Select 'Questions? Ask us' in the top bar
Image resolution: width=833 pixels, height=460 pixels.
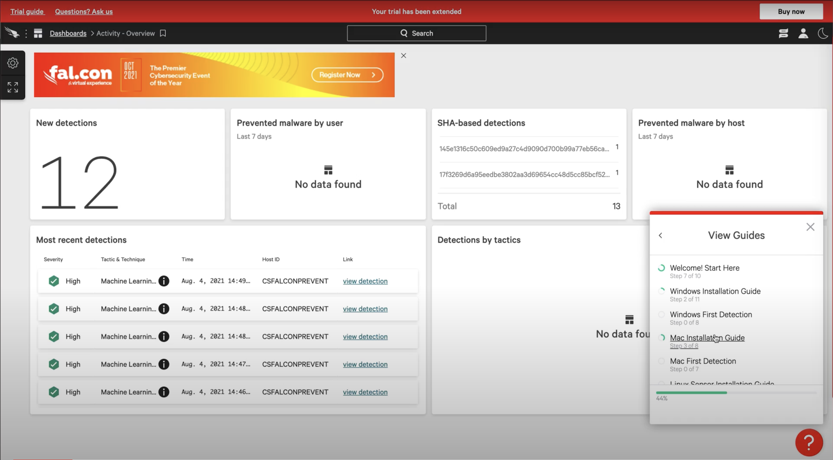pos(84,11)
